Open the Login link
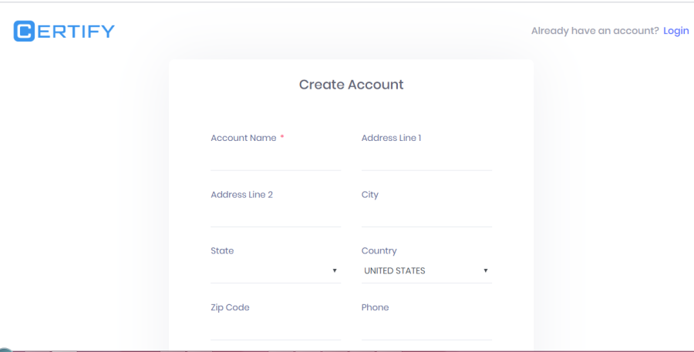 (x=675, y=31)
